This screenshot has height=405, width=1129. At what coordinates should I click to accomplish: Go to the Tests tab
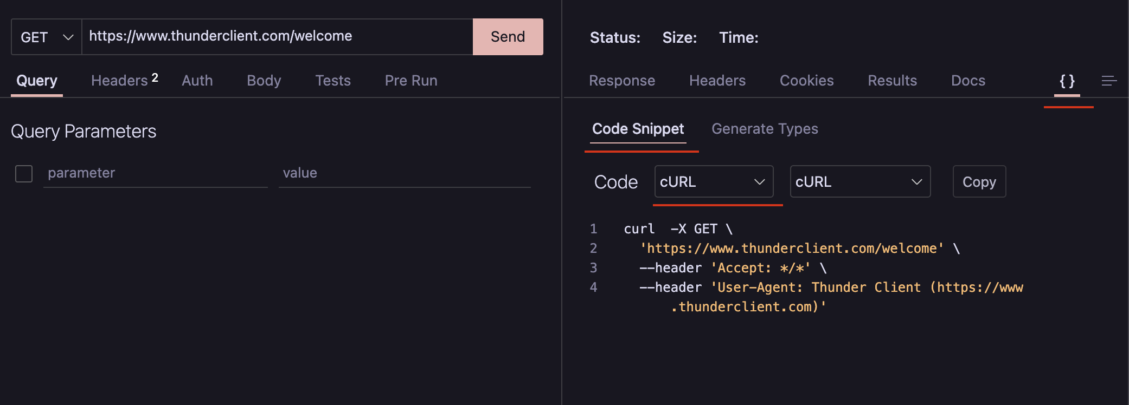333,81
